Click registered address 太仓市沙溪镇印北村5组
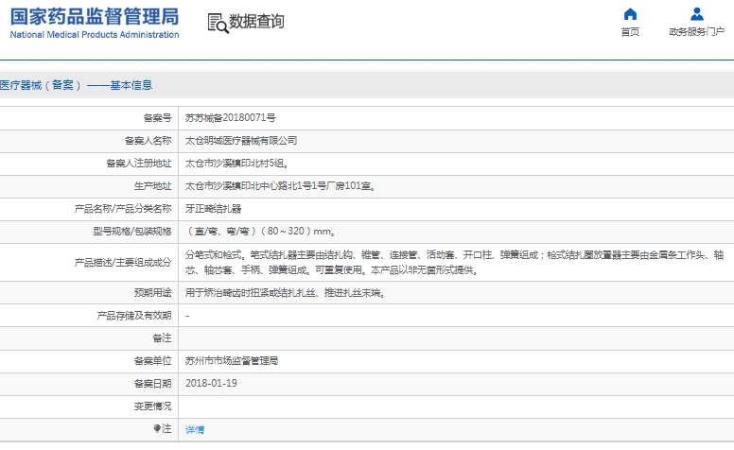The image size is (734, 450). point(236,164)
